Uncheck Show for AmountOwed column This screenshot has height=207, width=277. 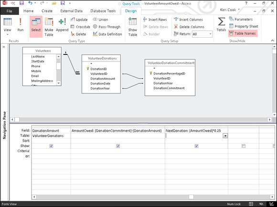(x=118, y=146)
